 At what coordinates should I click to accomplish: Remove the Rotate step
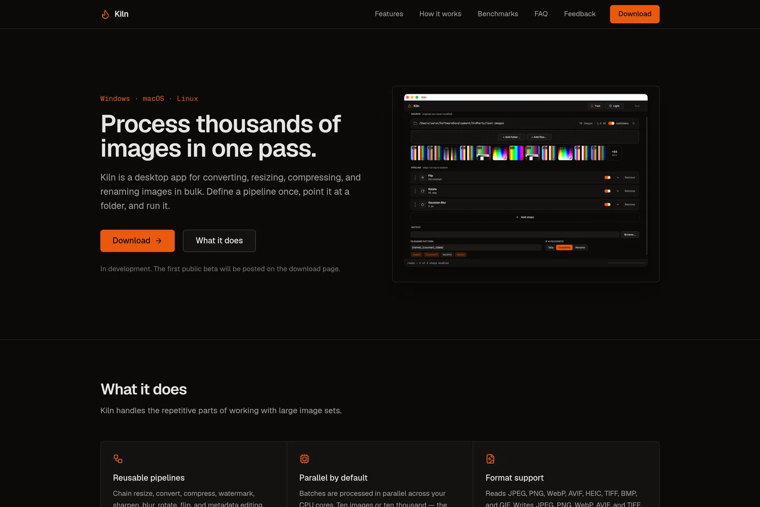630,191
